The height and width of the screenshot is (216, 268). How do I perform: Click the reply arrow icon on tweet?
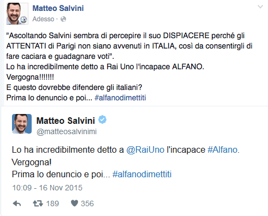tap(17, 203)
